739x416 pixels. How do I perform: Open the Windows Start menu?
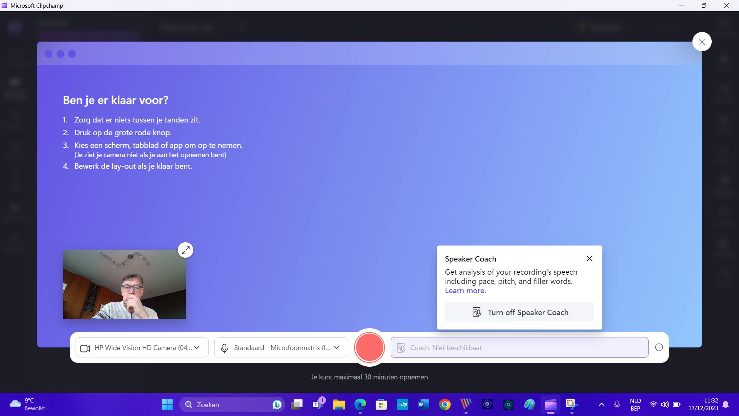point(167,404)
